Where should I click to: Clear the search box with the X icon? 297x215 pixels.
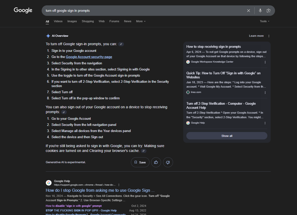click(x=248, y=11)
